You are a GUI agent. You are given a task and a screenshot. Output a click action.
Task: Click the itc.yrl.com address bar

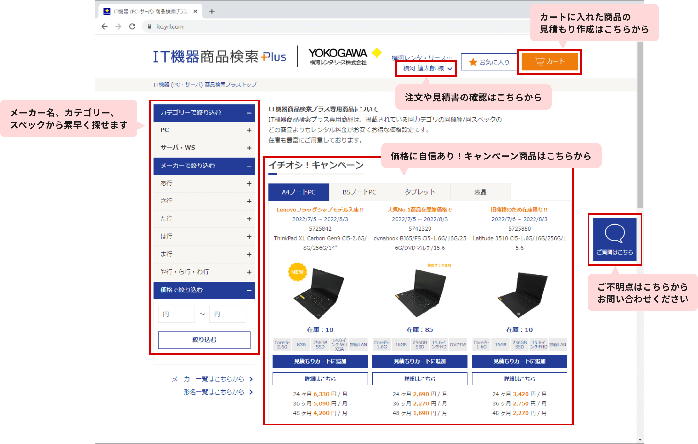pyautogui.click(x=335, y=26)
